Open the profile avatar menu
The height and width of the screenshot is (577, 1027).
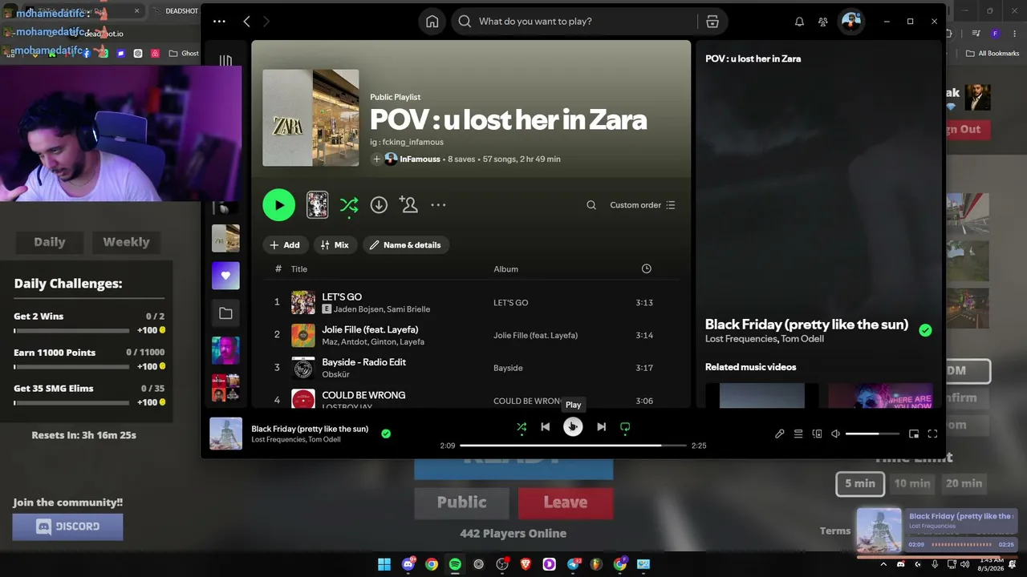pyautogui.click(x=850, y=22)
